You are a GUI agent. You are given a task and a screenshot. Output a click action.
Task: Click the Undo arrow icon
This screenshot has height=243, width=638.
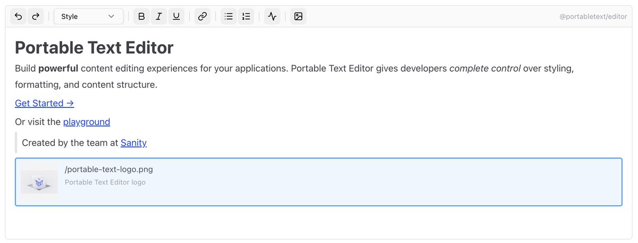pyautogui.click(x=19, y=16)
